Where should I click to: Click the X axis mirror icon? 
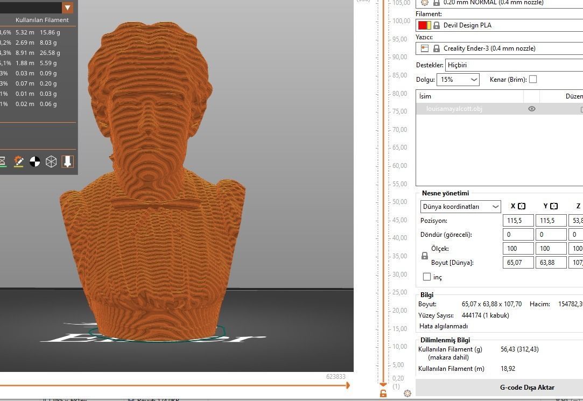(522, 206)
